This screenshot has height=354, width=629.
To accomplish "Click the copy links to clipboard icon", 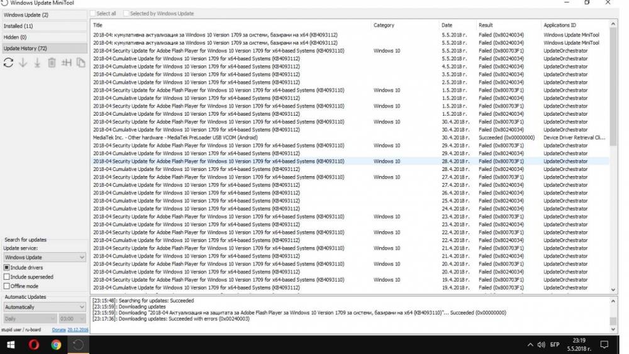I will pos(81,62).
